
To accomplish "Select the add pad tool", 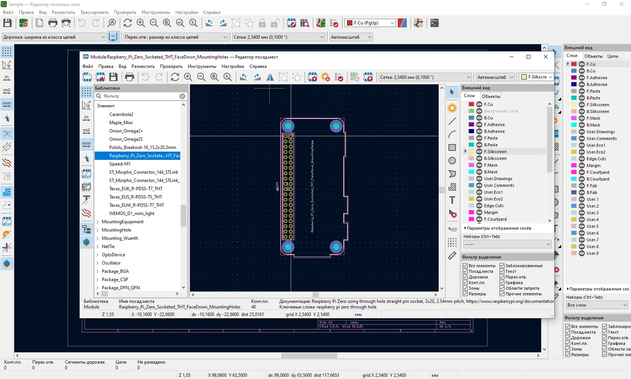I will pos(452,108).
